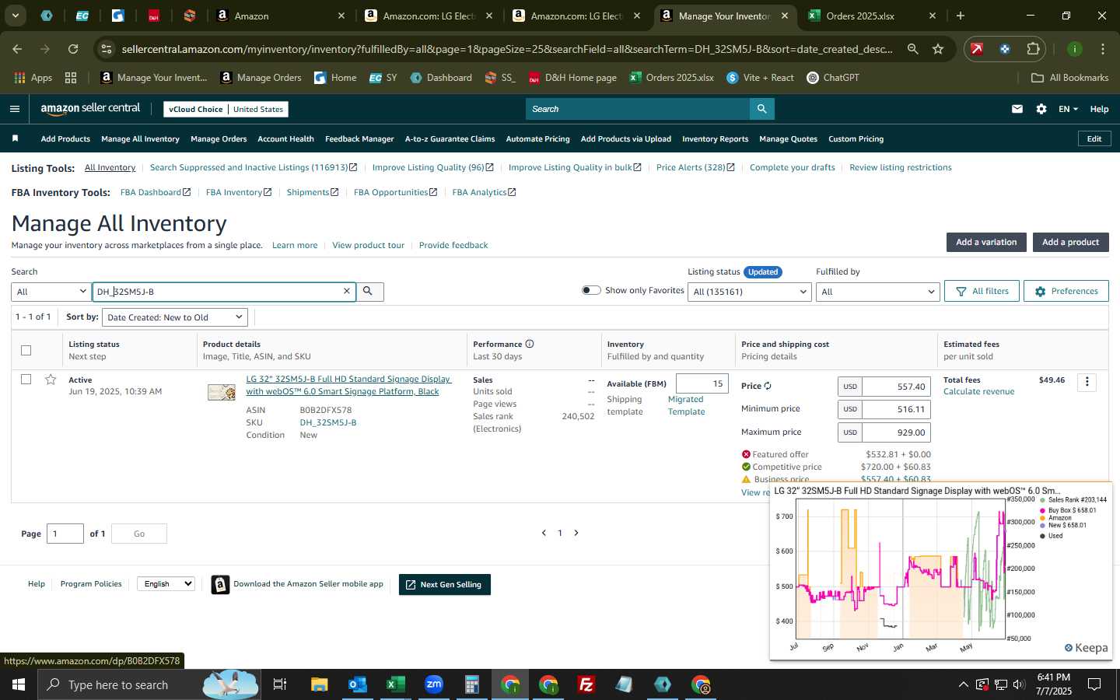Open the browser tab search chevron
The height and width of the screenshot is (700, 1120).
(x=15, y=16)
